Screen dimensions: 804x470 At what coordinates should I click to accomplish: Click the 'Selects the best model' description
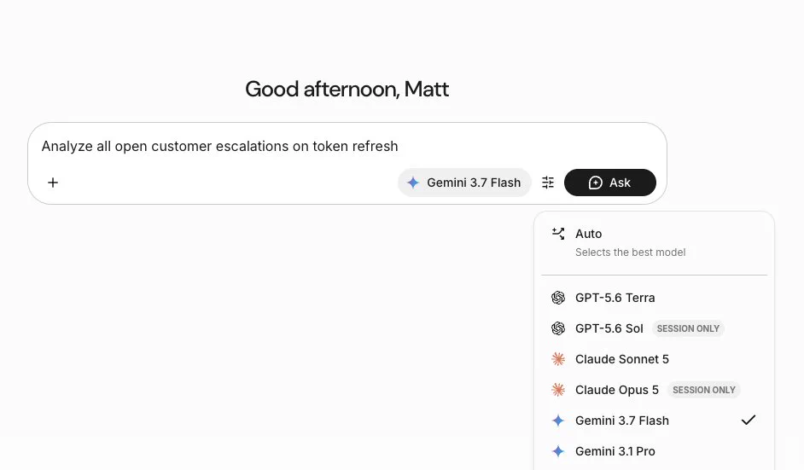(630, 252)
